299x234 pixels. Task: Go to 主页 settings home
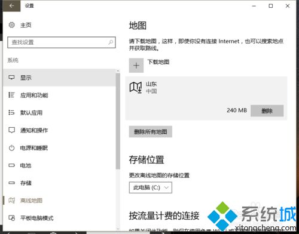pos(26,25)
